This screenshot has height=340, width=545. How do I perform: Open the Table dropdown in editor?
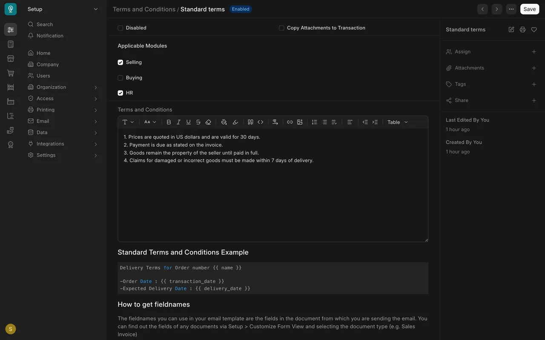coord(398,122)
